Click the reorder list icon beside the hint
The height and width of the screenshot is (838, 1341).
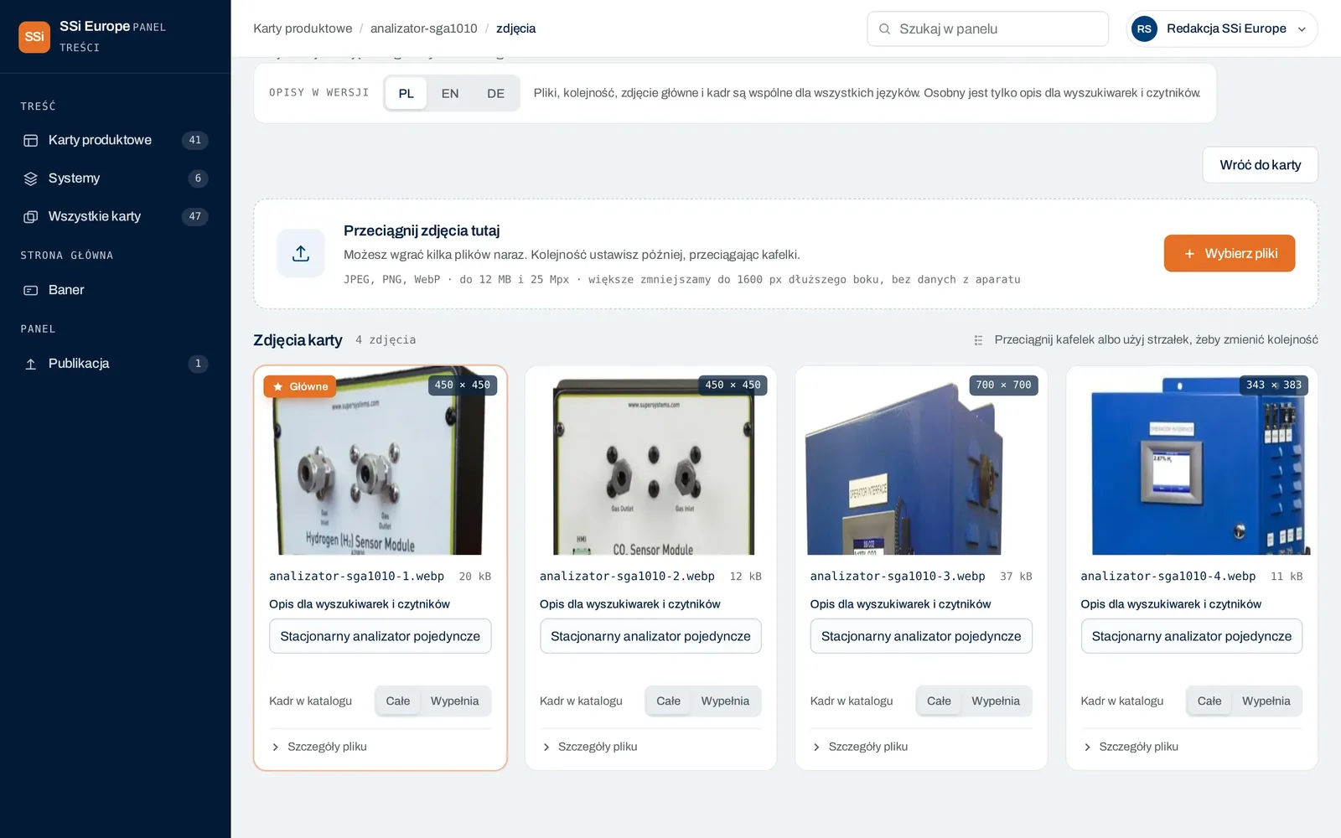tap(978, 340)
